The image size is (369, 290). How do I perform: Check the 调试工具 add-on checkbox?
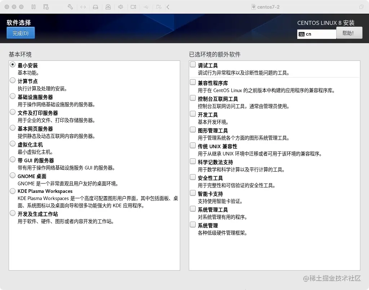[193, 64]
